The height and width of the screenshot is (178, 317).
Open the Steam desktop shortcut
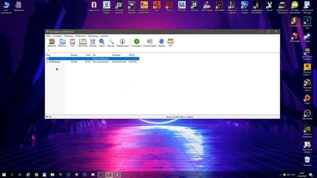tap(307, 38)
